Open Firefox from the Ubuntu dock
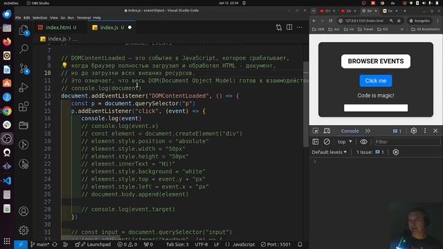The image size is (443, 249). (7, 41)
